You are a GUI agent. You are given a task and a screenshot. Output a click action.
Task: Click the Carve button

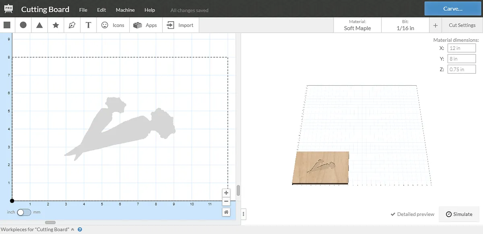coord(452,8)
